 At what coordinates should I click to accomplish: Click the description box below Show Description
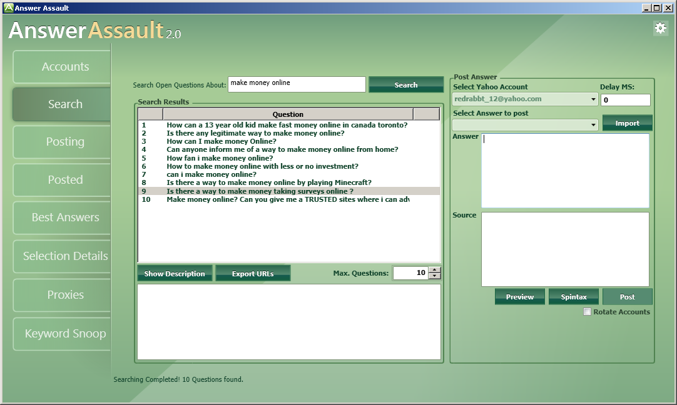click(289, 322)
